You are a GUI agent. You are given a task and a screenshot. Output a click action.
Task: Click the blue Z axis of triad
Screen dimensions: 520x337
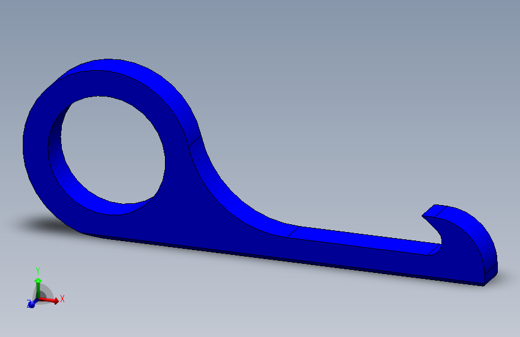(x=32, y=303)
